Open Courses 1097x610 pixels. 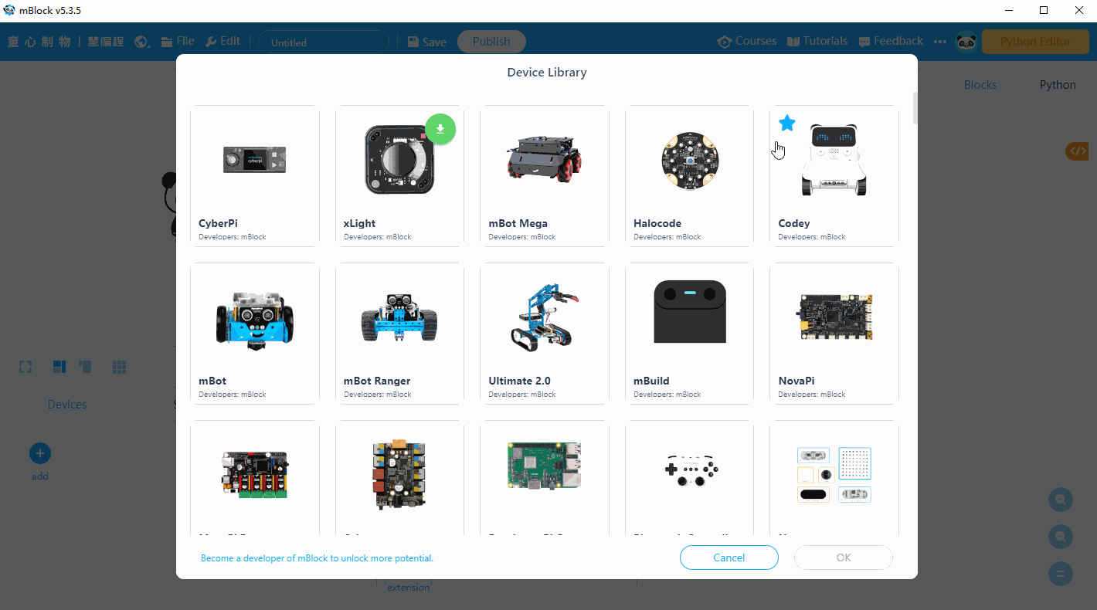pyautogui.click(x=746, y=41)
